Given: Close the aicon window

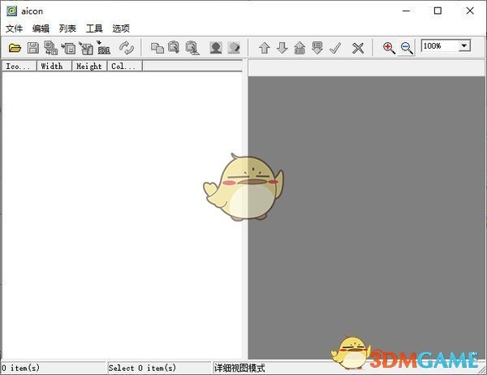Looking at the screenshot, I should tap(470, 11).
